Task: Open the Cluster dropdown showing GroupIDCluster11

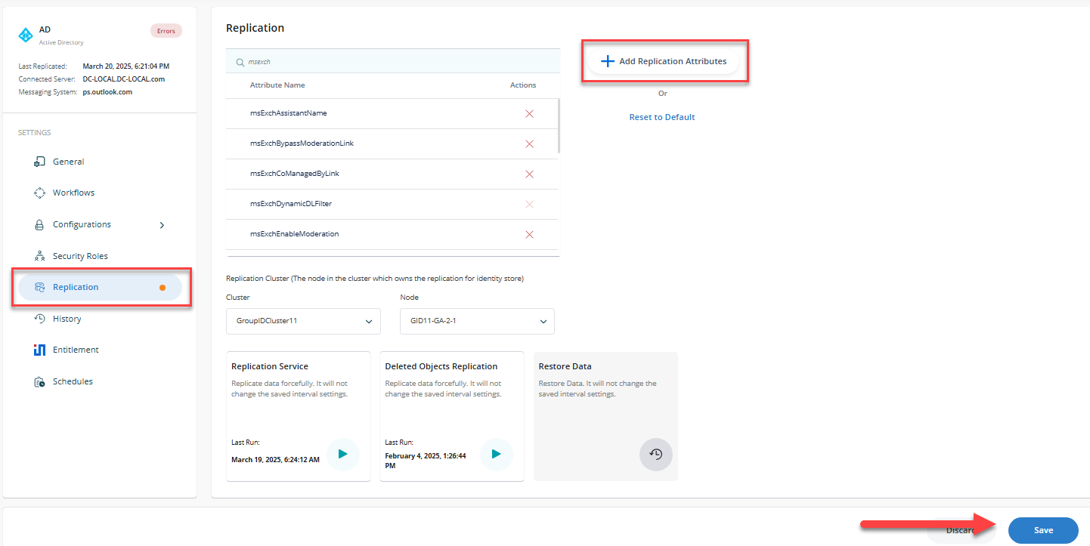Action: (x=302, y=321)
